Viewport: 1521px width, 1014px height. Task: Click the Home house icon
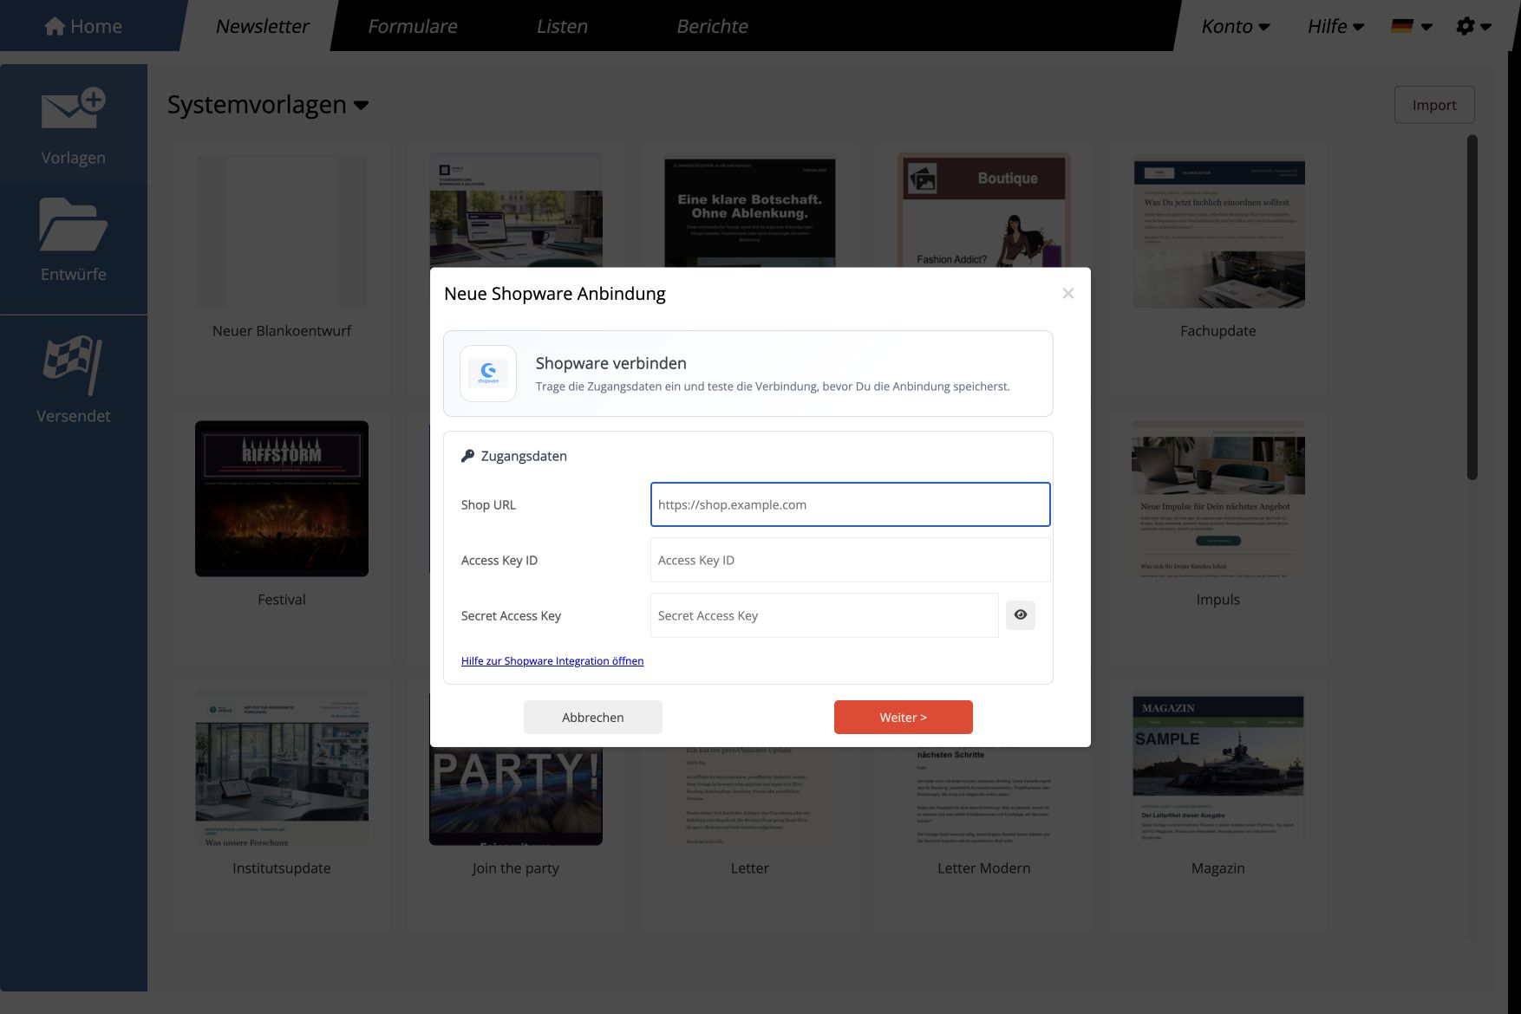pos(55,26)
